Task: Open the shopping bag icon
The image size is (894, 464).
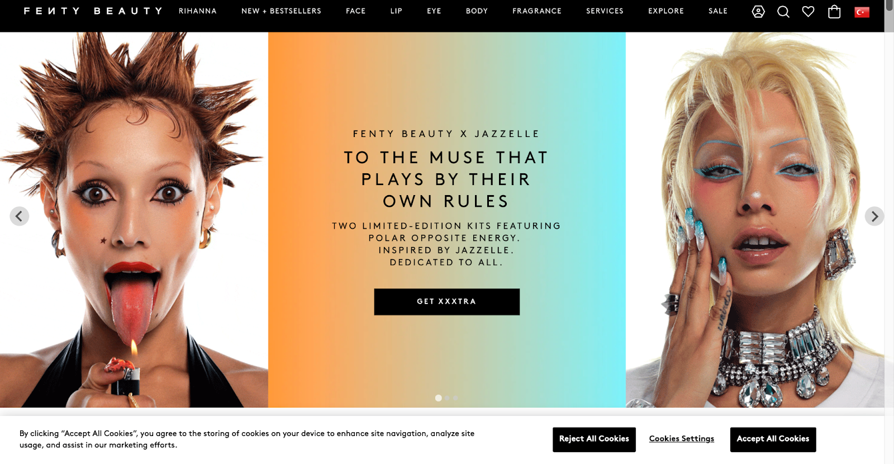Action: [x=834, y=11]
